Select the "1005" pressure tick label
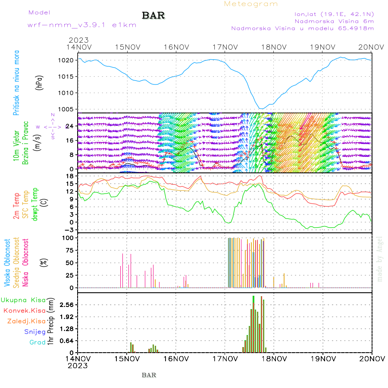Viewport: 388px width, 388px height. [x=66, y=110]
